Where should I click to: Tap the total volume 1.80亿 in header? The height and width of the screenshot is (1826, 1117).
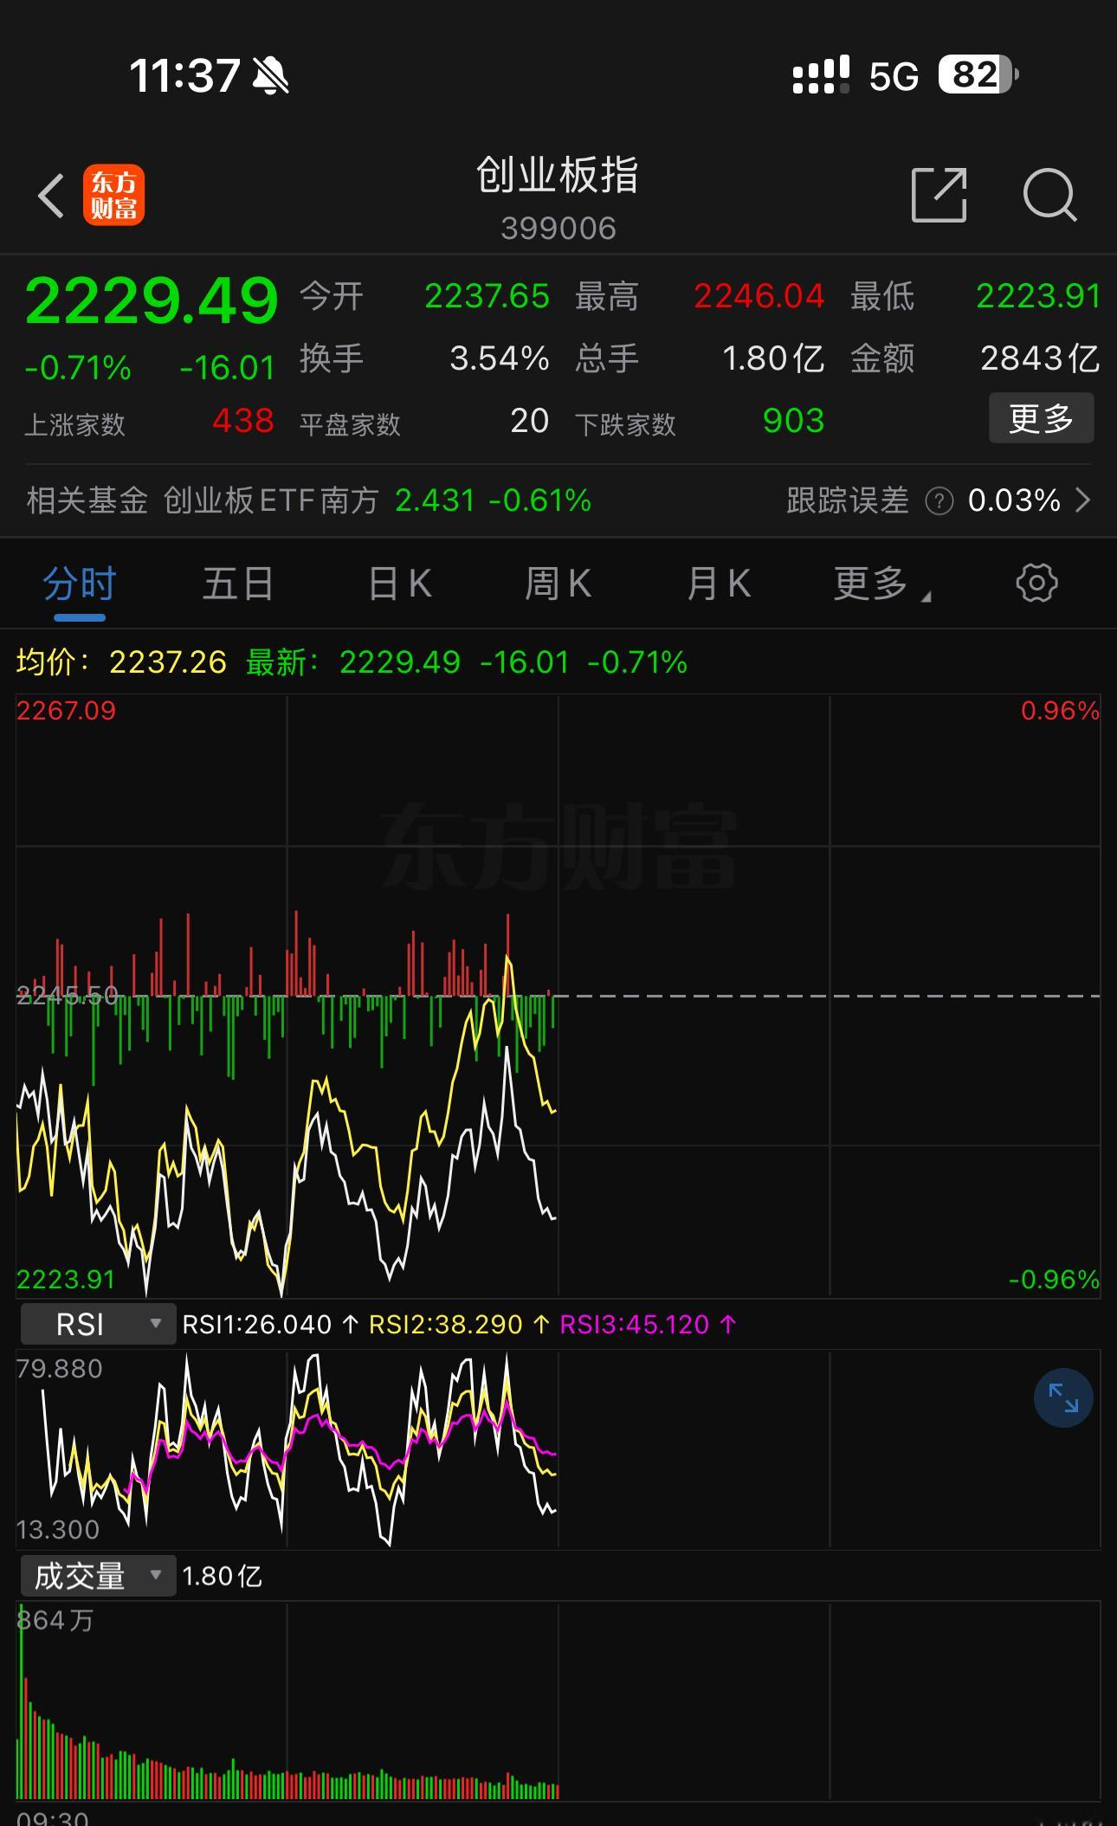(x=773, y=358)
